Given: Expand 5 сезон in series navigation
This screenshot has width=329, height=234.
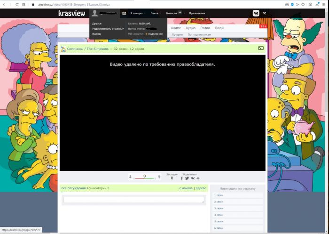Looking at the screenshot, I should click(237, 221).
